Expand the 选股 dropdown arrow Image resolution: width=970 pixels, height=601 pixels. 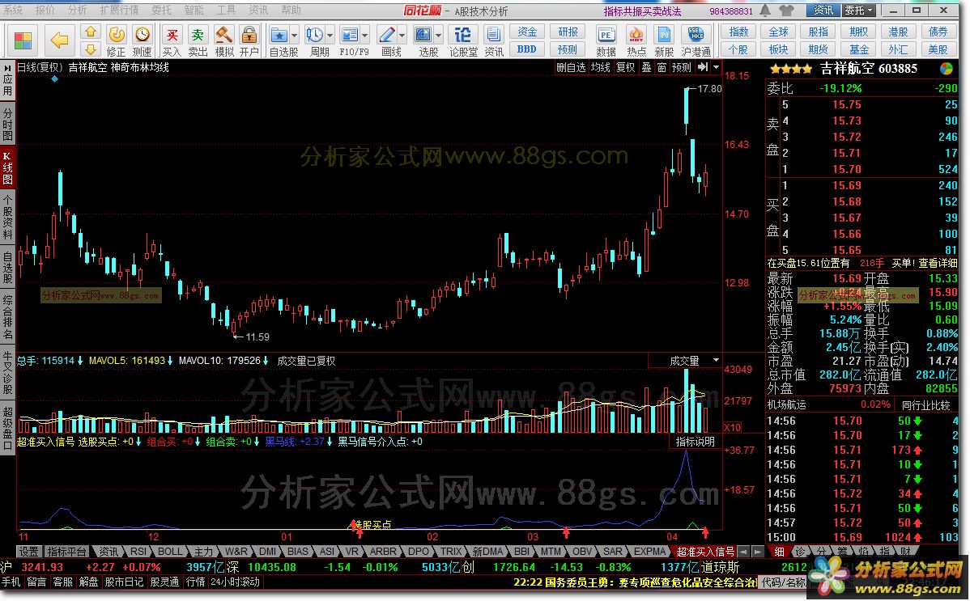(438, 36)
